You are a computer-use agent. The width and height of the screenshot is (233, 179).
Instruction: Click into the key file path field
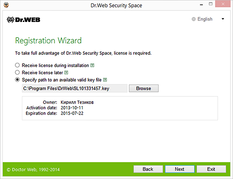tap(75, 89)
